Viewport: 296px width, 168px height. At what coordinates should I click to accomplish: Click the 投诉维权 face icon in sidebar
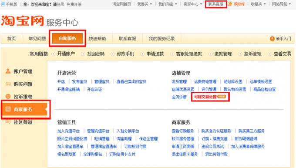8,97
